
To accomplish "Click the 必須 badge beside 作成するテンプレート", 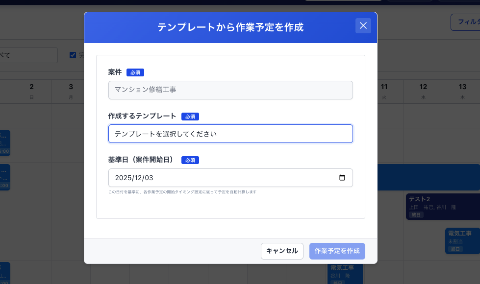I will point(190,117).
